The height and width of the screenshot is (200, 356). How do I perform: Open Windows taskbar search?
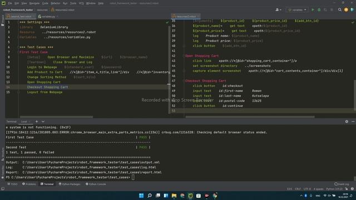click(x=150, y=196)
